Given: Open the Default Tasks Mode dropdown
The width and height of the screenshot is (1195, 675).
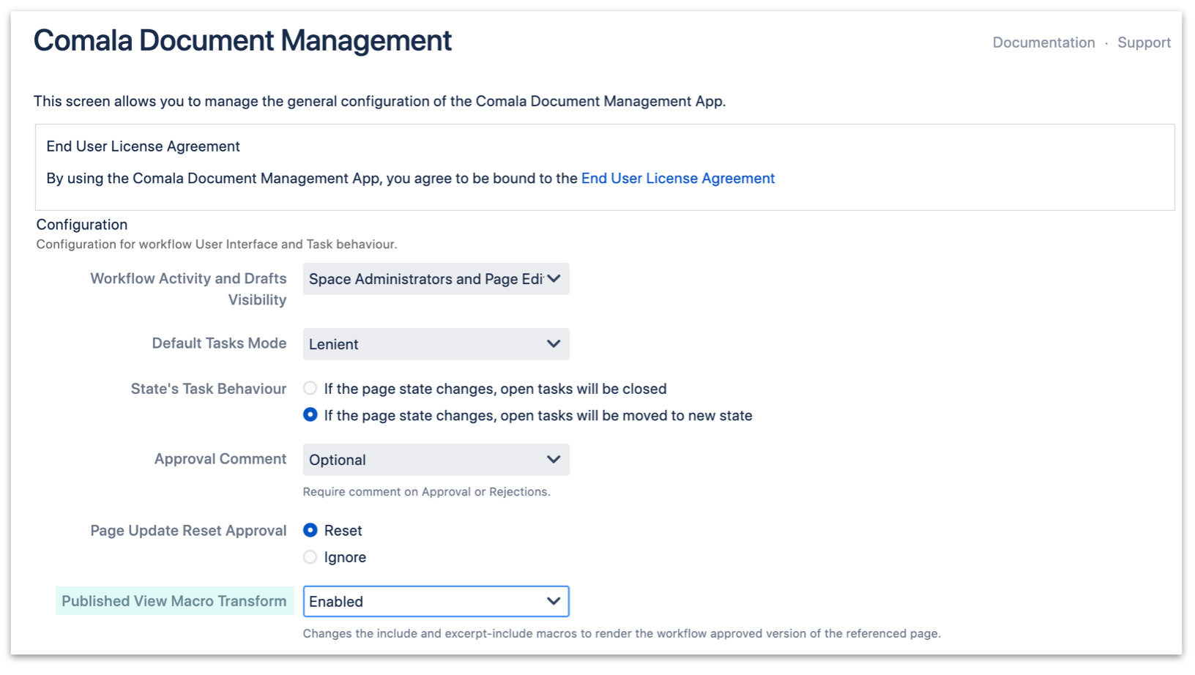Looking at the screenshot, I should 436,344.
